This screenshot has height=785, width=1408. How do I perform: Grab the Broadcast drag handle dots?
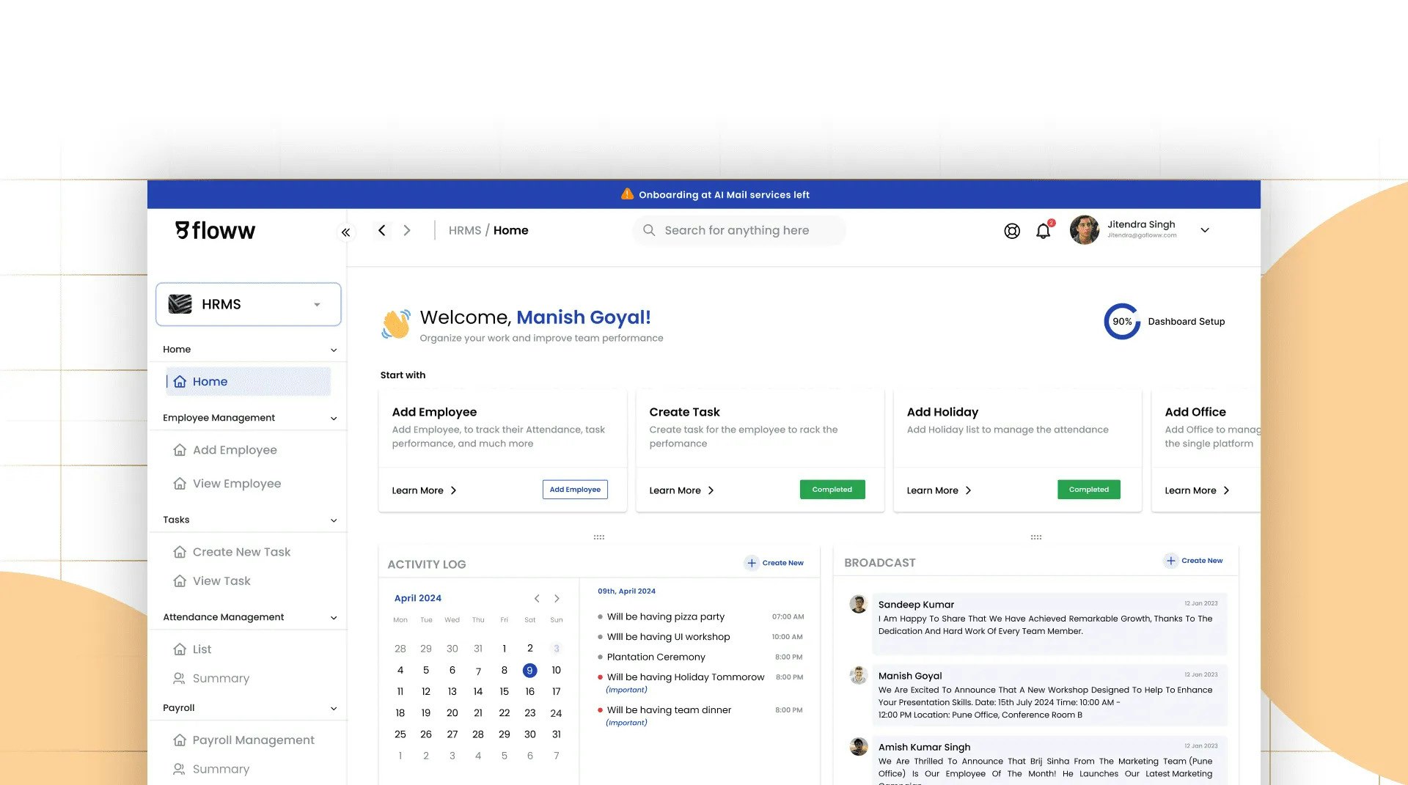(1036, 537)
